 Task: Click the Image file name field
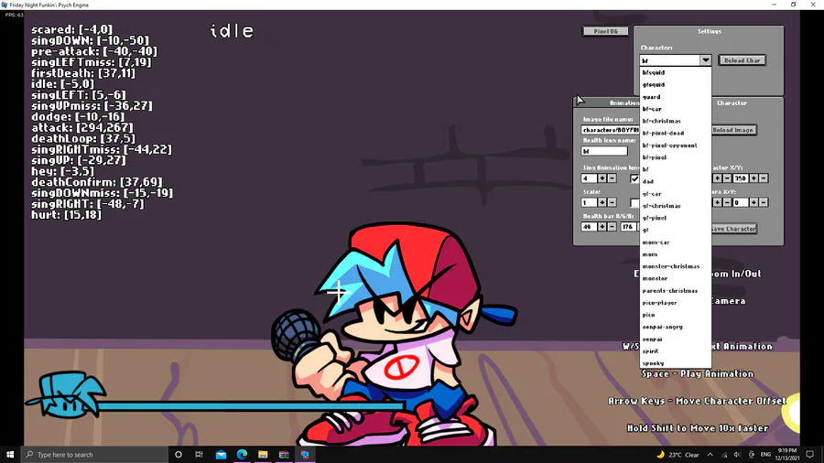coord(610,130)
